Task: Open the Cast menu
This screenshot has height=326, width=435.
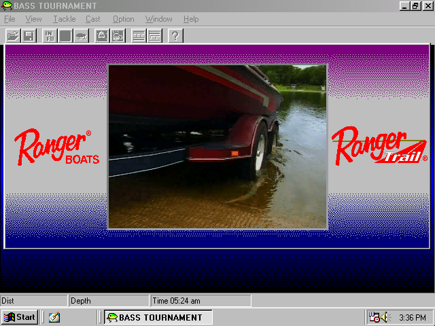Action: point(92,19)
